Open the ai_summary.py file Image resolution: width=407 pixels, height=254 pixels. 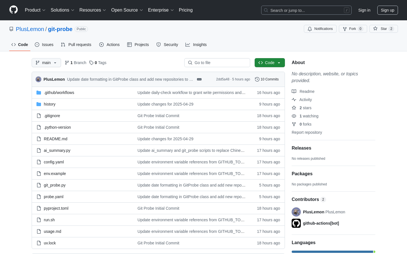click(x=57, y=150)
